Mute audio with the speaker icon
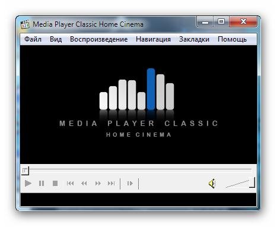This screenshot has width=277, height=227. point(212,184)
